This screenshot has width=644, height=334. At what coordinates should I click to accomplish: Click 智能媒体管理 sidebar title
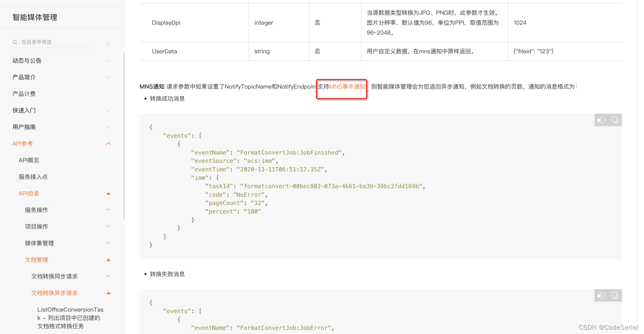click(35, 18)
